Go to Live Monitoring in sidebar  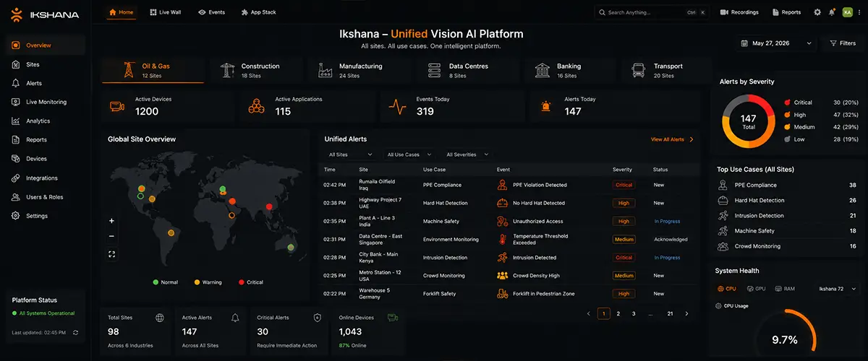pyautogui.click(x=45, y=102)
